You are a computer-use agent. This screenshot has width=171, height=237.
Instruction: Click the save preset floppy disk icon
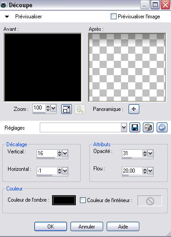click(x=135, y=127)
